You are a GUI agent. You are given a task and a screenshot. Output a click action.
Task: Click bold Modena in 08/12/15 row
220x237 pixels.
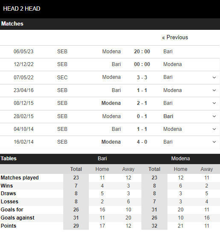[x=111, y=103]
